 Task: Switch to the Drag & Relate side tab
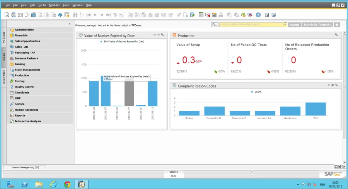pyautogui.click(x=4, y=77)
